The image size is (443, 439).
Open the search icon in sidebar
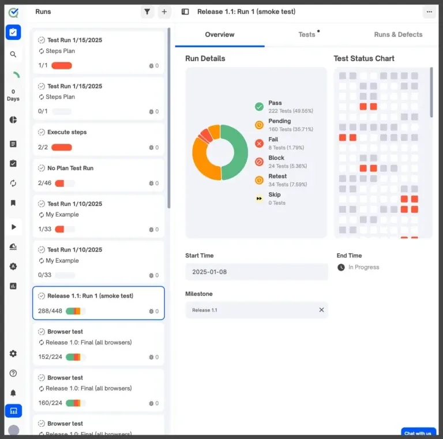[x=13, y=54]
